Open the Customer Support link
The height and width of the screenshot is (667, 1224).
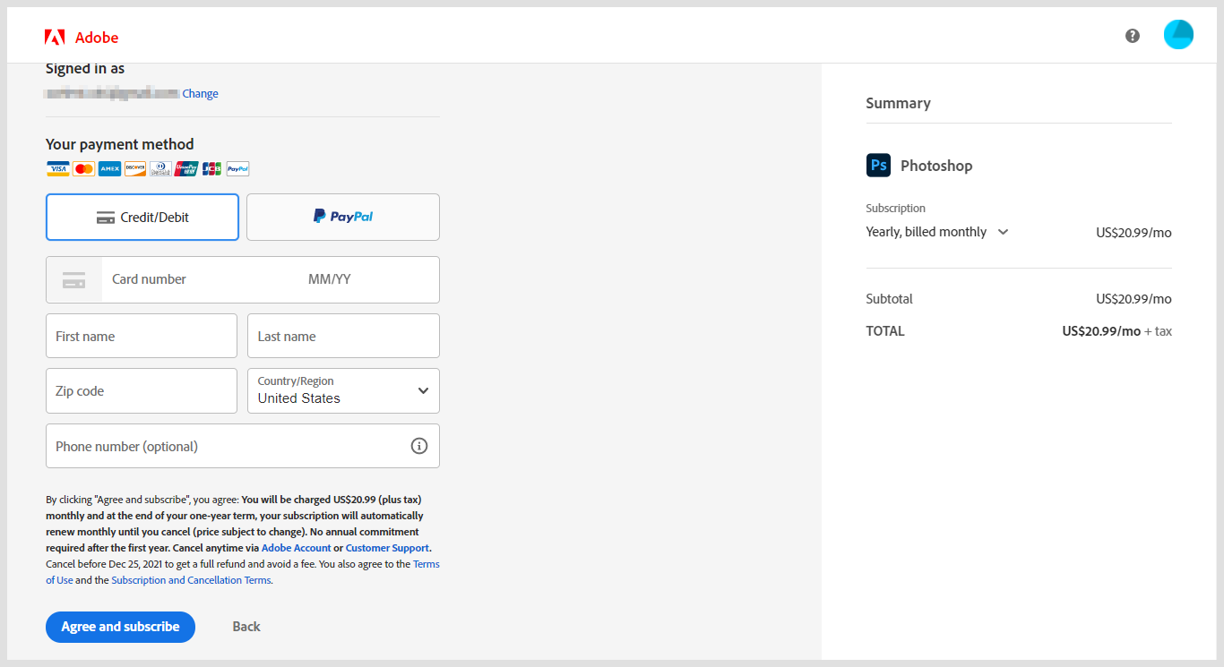pyautogui.click(x=387, y=548)
